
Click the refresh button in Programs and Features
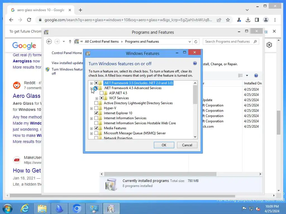[196, 42]
